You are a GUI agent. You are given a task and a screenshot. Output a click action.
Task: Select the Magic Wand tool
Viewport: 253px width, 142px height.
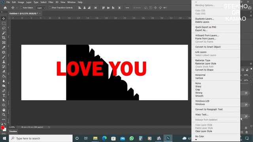tap(4, 33)
